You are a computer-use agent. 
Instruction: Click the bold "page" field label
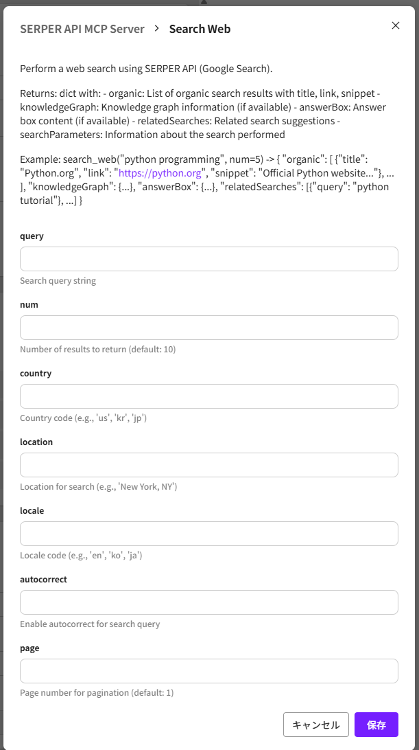click(x=29, y=648)
